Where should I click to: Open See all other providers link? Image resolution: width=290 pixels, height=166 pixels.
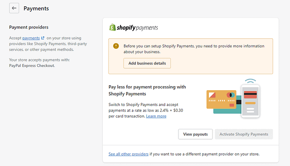(128, 154)
